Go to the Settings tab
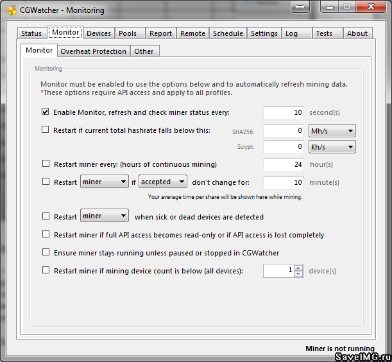Viewport: 392px width, 362px height. 264,33
